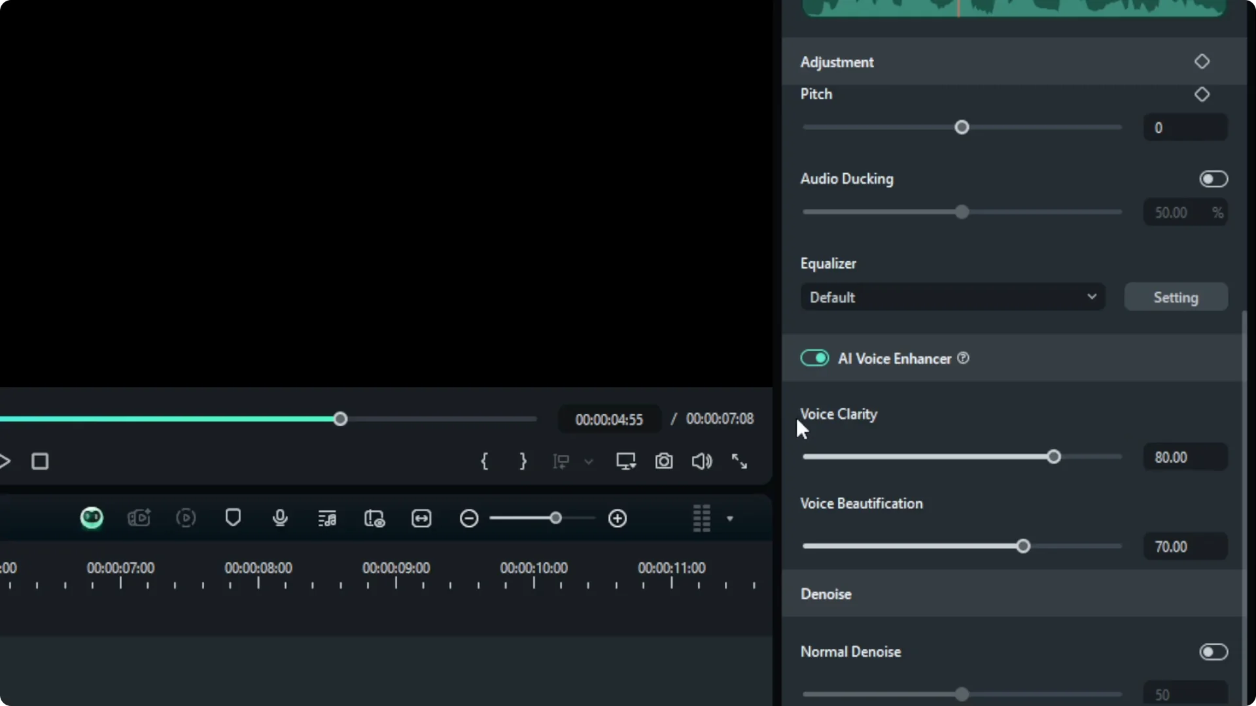
Task: Take a snapshot with the camera icon
Action: coord(664,462)
